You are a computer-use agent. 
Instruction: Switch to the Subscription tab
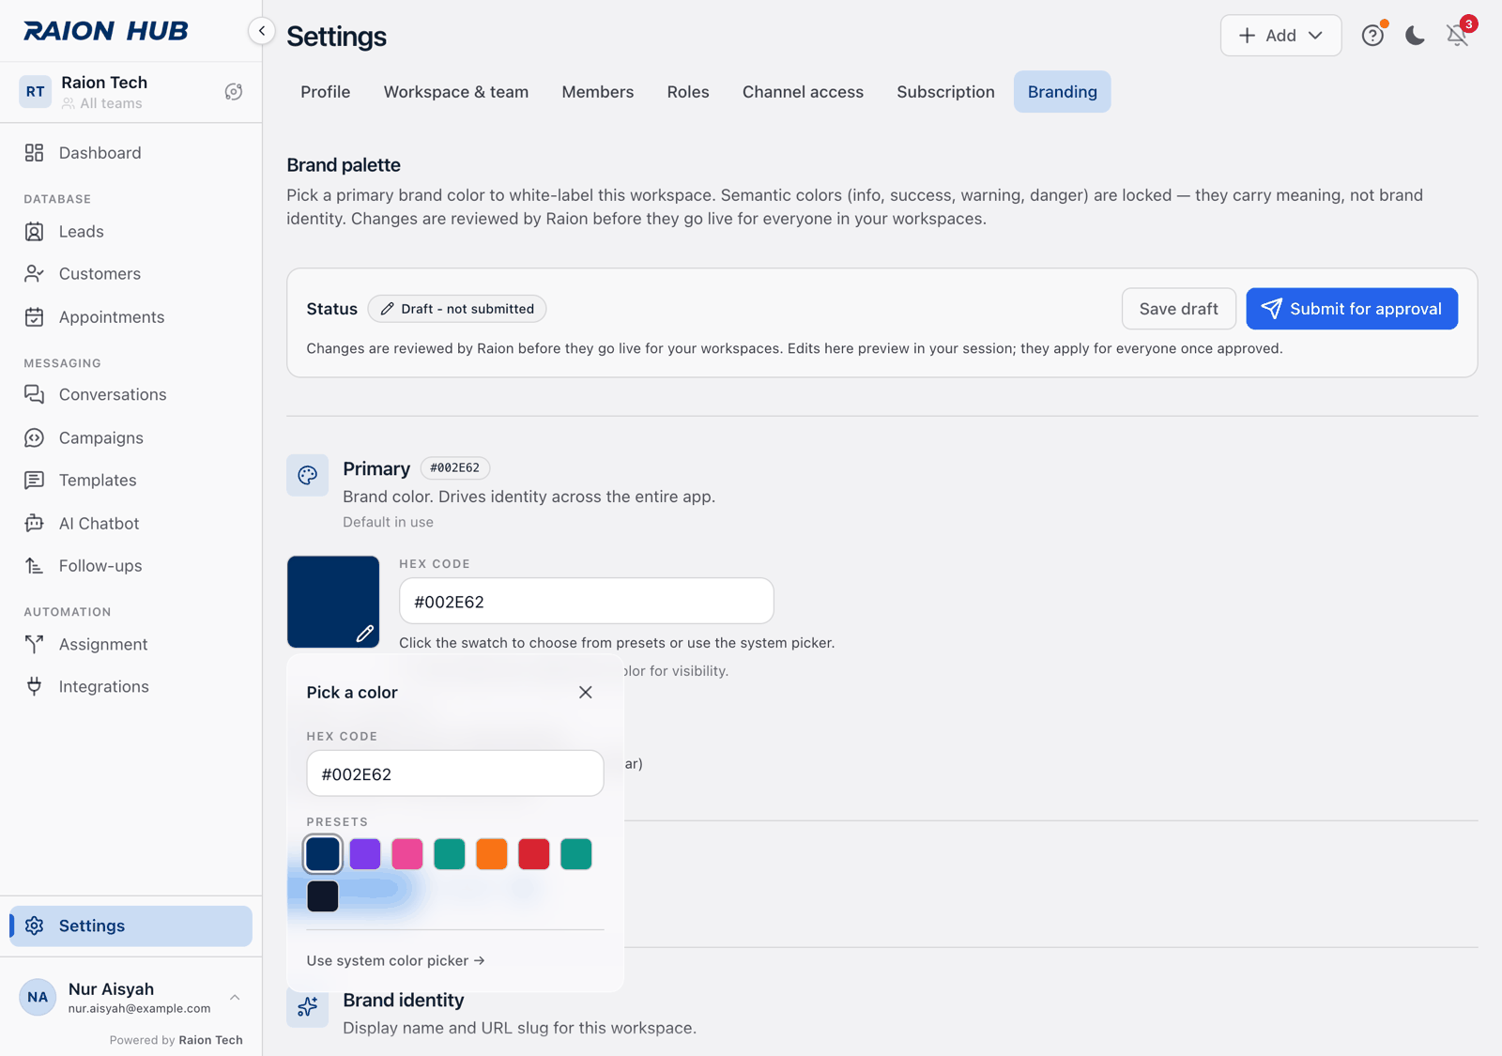coord(945,92)
